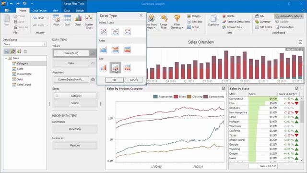Screen dimensions: 307x173
Task: Open the dashboard Title editor
Action: [260, 16]
